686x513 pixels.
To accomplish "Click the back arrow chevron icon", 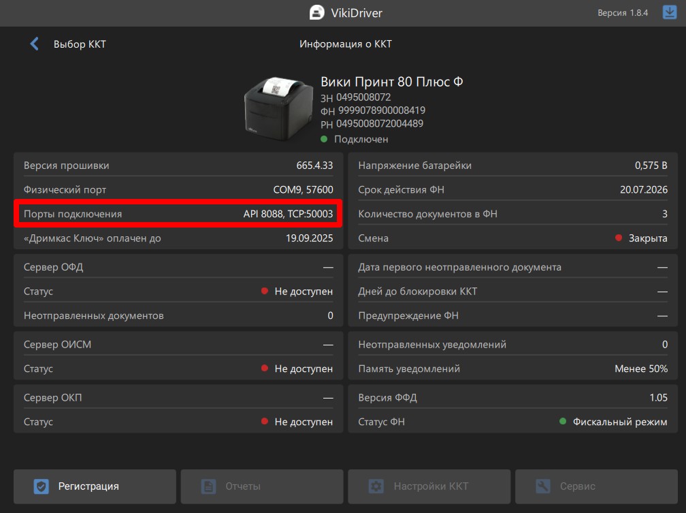I will point(34,44).
